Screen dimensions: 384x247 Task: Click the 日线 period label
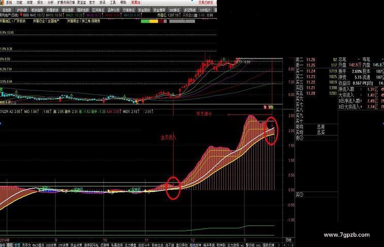click(289, 240)
